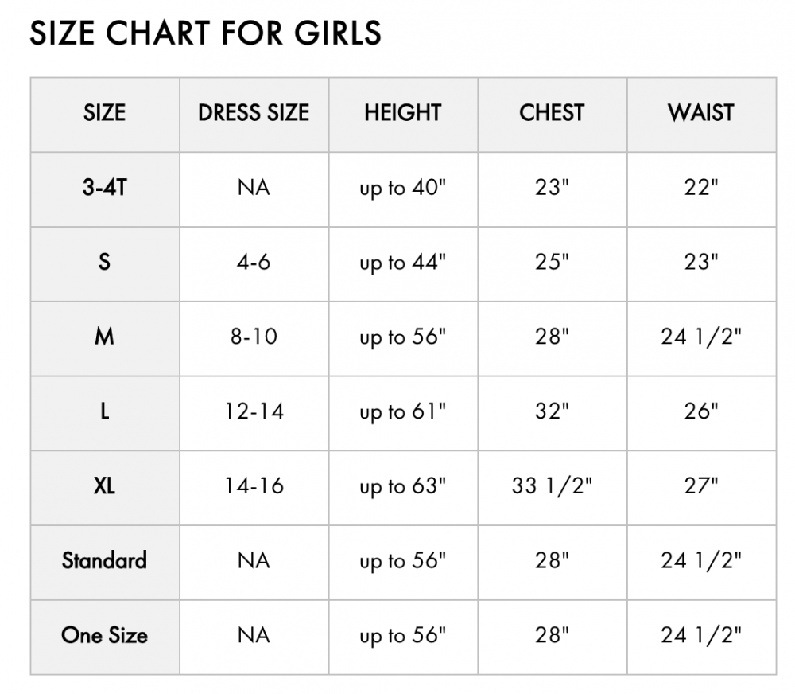Click the 12-14 dress size cell
795x694 pixels.
click(x=254, y=413)
